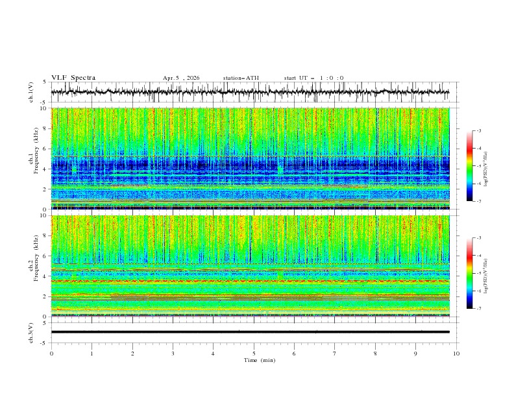The image size is (514, 397).
Task: Click the upper PSD color bar for ch.1
Action: [469, 166]
